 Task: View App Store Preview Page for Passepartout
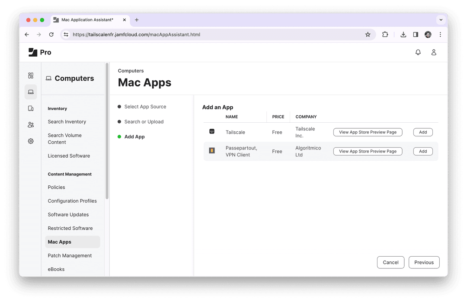368,151
